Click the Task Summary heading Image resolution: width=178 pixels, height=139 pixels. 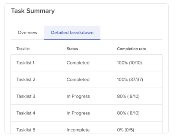coord(33,11)
